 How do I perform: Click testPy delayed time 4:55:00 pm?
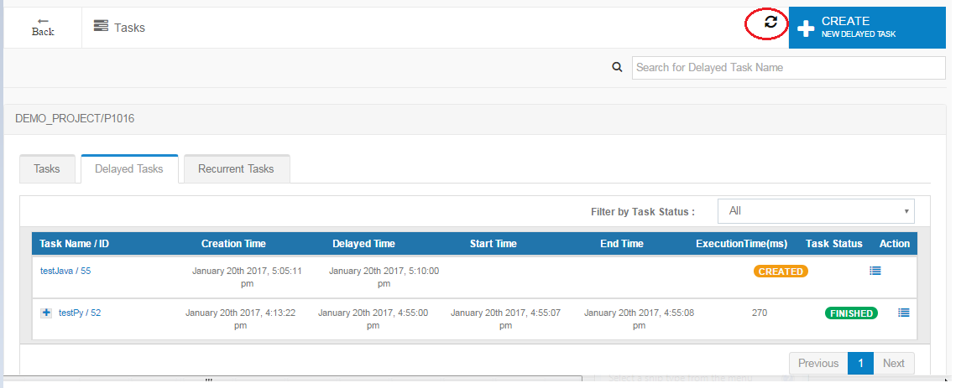[x=373, y=318]
